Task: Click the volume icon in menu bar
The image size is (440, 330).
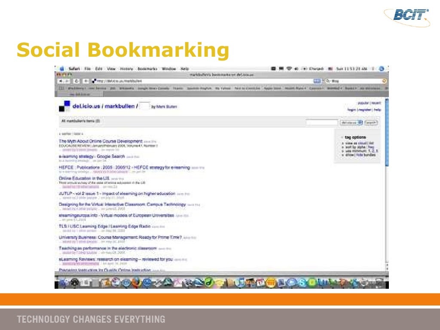Action: click(296, 69)
